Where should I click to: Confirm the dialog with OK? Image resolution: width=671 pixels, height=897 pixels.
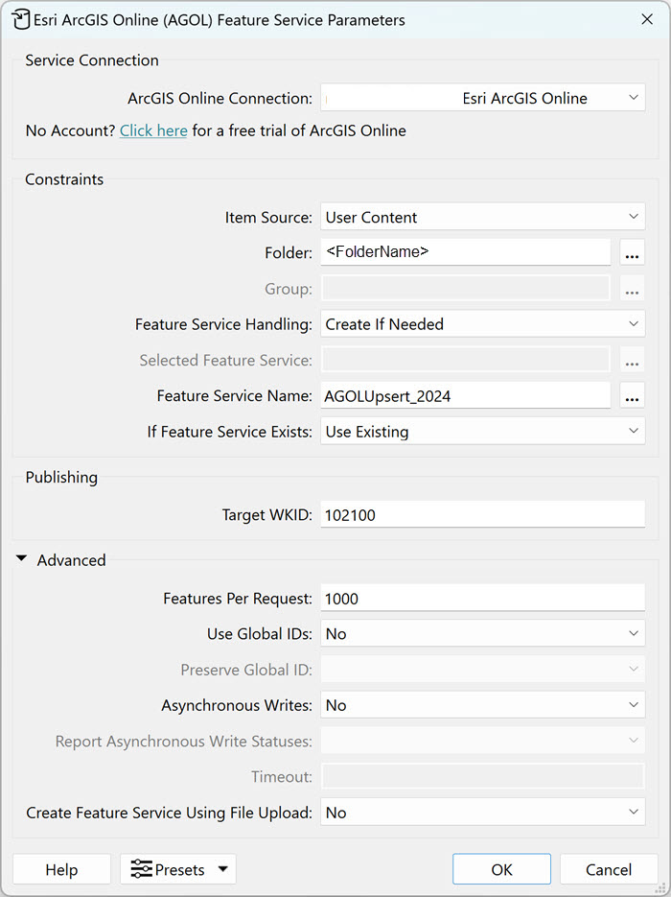pyautogui.click(x=501, y=869)
